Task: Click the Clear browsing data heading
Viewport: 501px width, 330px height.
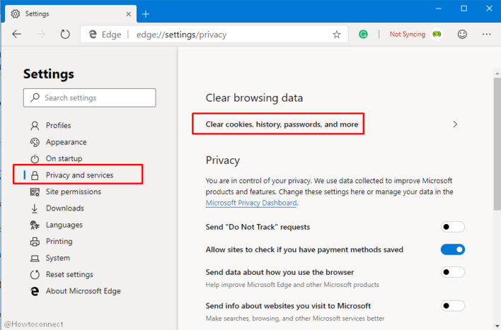Action: (x=254, y=98)
